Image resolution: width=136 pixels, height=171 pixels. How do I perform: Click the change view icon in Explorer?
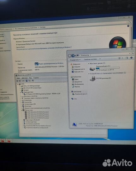pos(120,58)
